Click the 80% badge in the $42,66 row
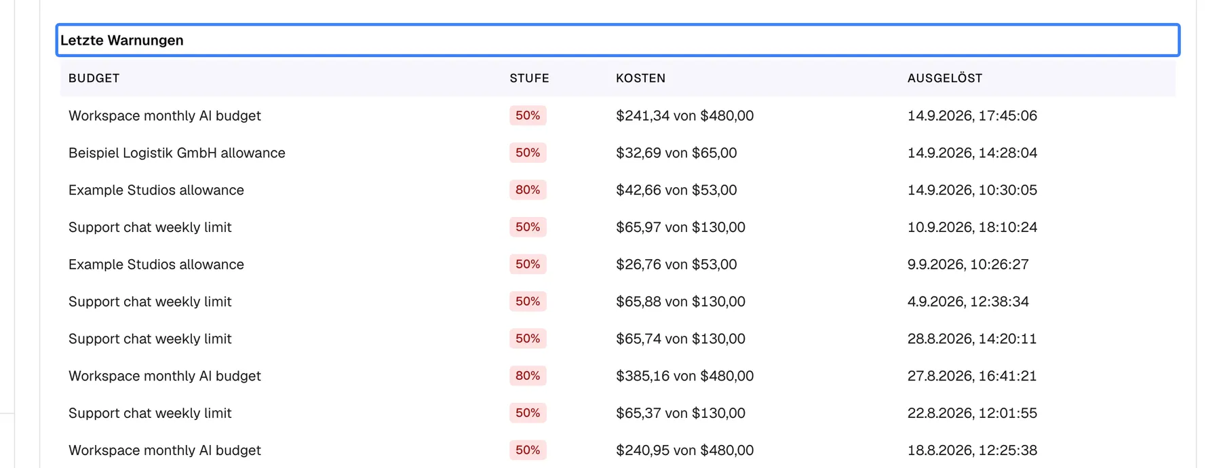The width and height of the screenshot is (1221, 468). click(528, 190)
